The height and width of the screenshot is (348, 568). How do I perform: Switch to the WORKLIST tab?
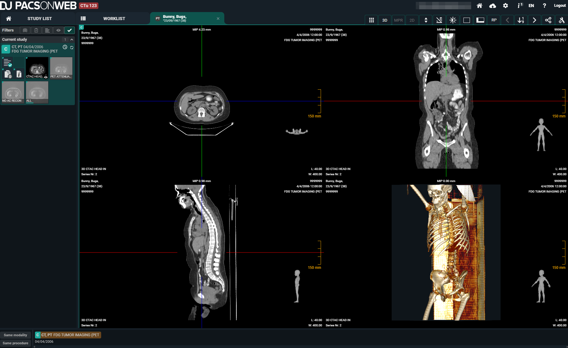pyautogui.click(x=114, y=19)
